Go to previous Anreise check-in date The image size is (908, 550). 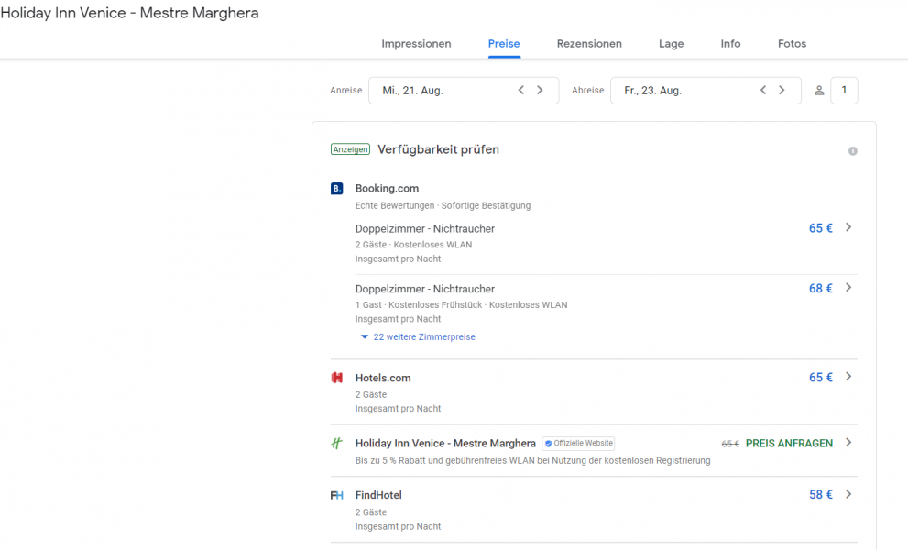pos(521,91)
